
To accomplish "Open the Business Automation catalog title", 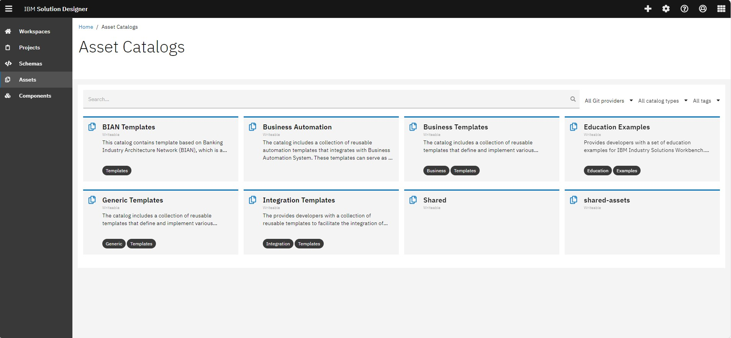I will click(297, 127).
